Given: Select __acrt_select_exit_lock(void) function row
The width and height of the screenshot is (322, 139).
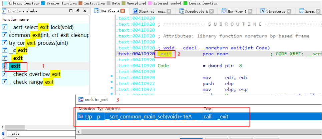Looking at the screenshot, I should (45, 27).
